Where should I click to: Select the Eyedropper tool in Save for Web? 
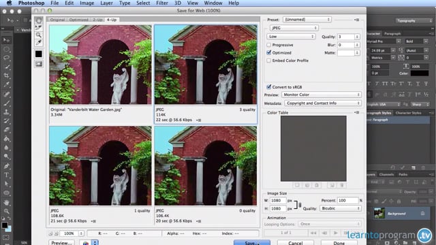39,42
